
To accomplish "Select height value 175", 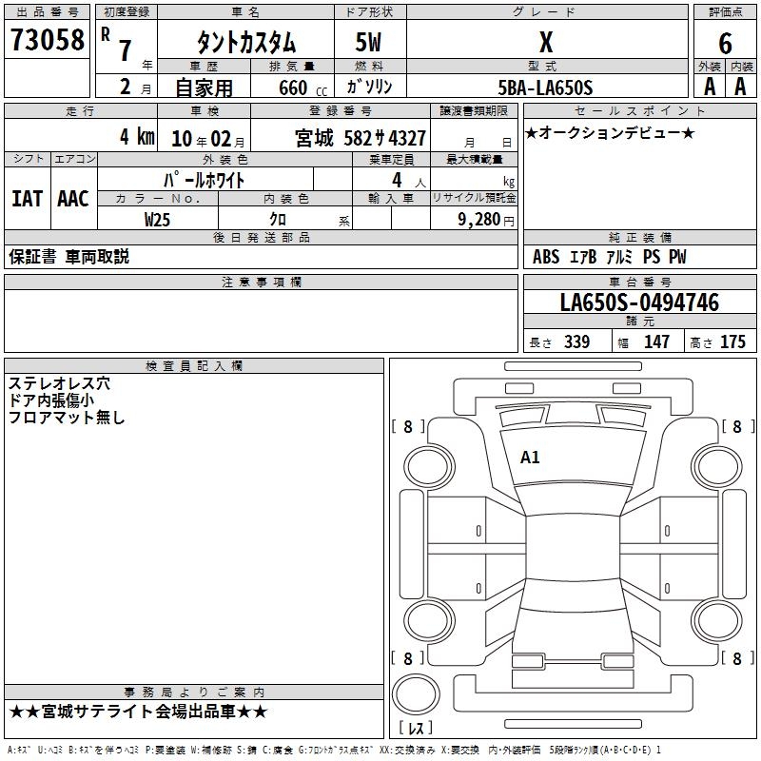I will [732, 341].
